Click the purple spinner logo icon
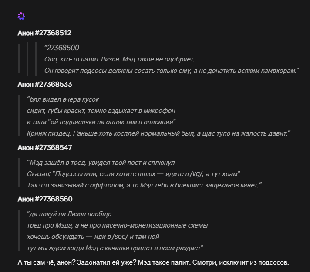Image resolution: width=310 pixels, height=272 pixels. tap(21, 16)
